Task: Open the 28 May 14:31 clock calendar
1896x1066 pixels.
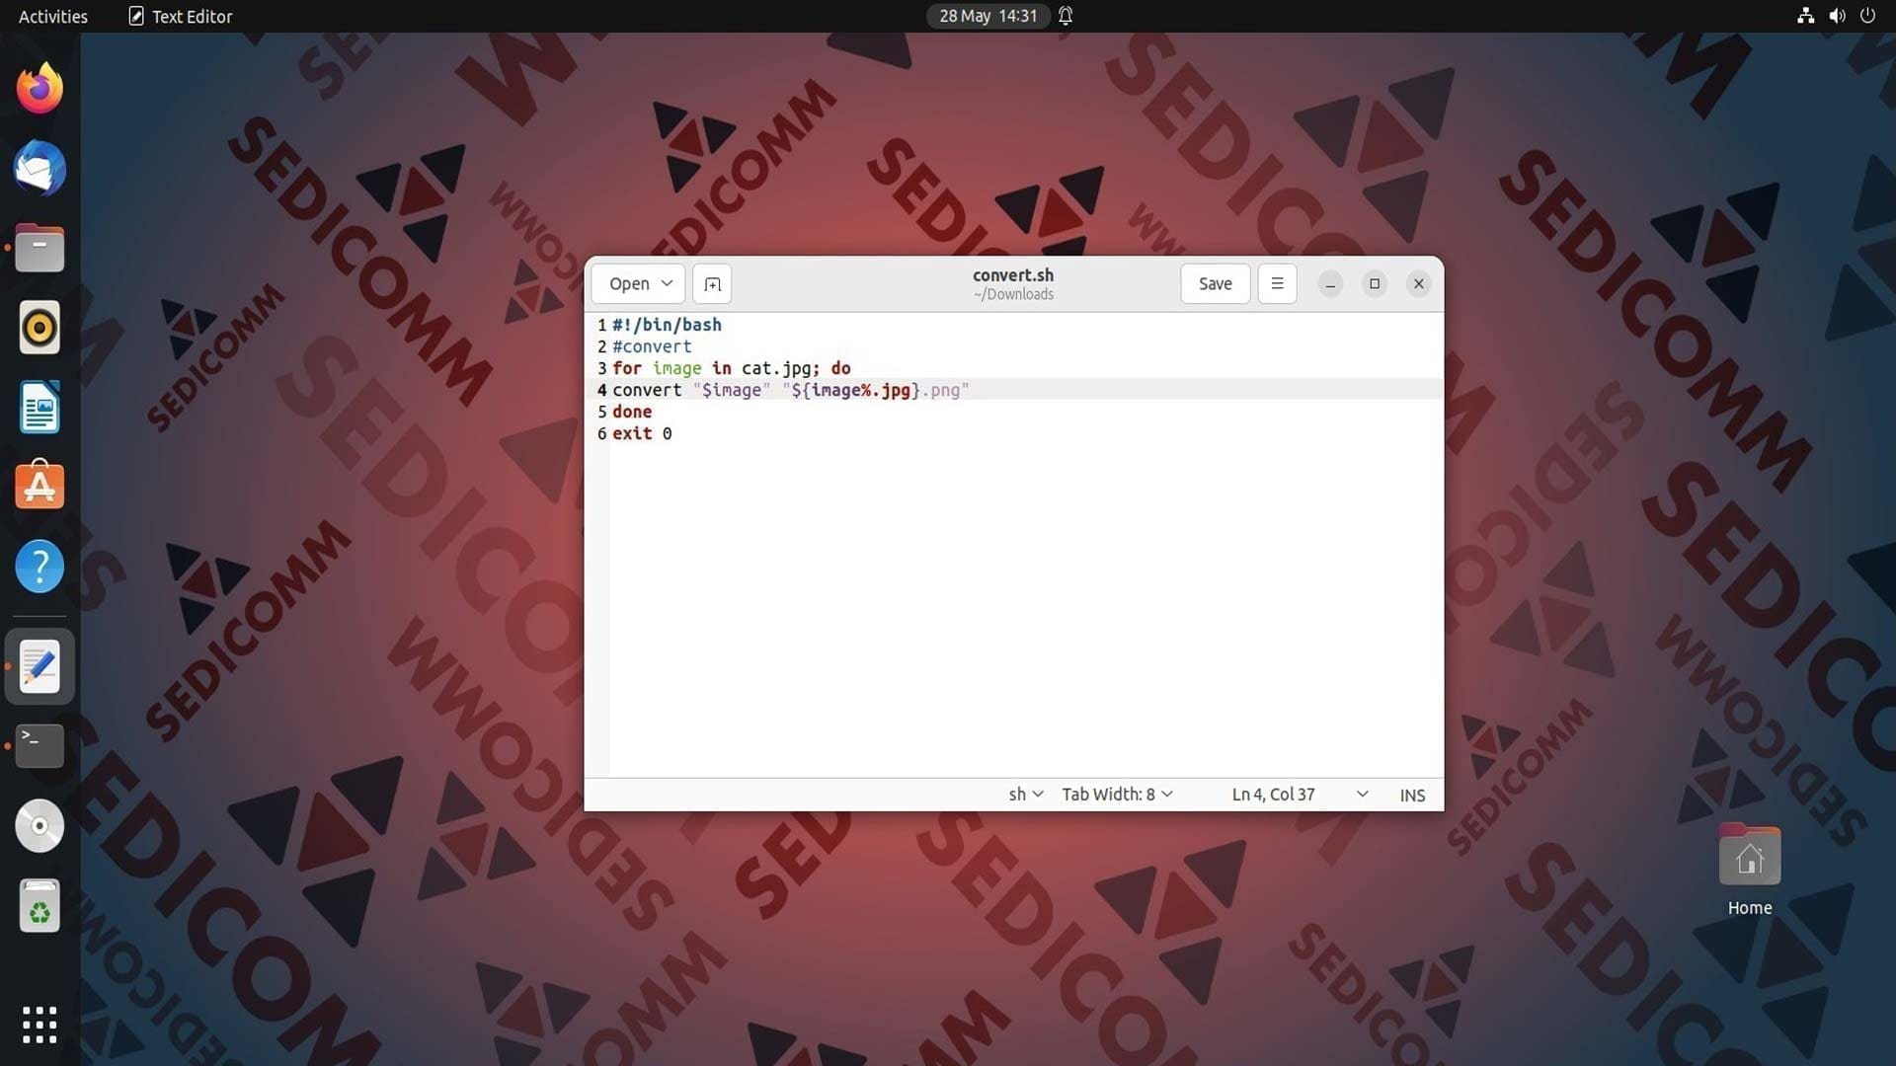Action: pyautogui.click(x=987, y=16)
